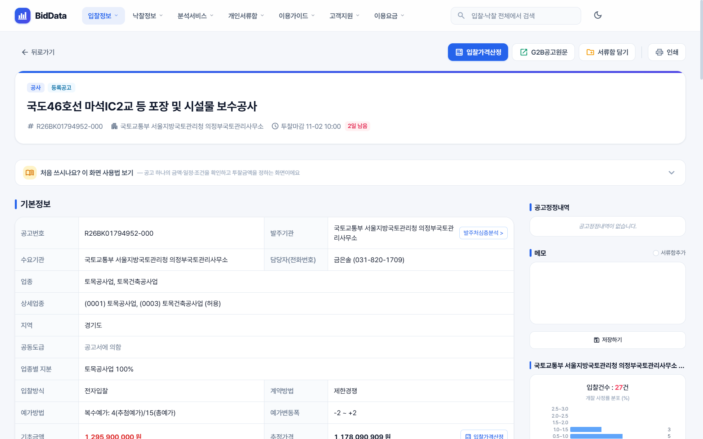Toggle the 서류함추가 radio in the memo header
Screen dimensions: 703x439
pos(656,253)
